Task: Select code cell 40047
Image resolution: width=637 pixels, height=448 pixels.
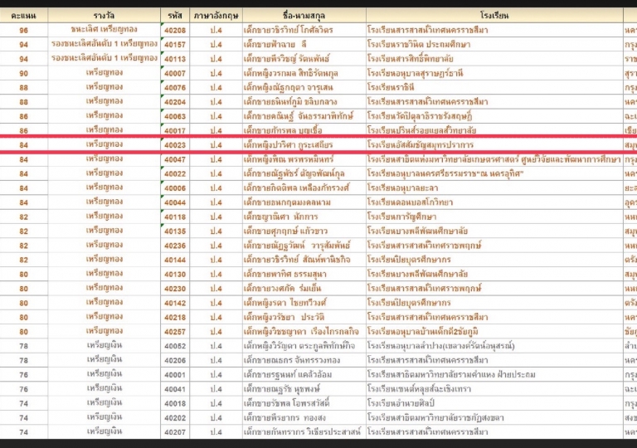Action: coord(175,159)
